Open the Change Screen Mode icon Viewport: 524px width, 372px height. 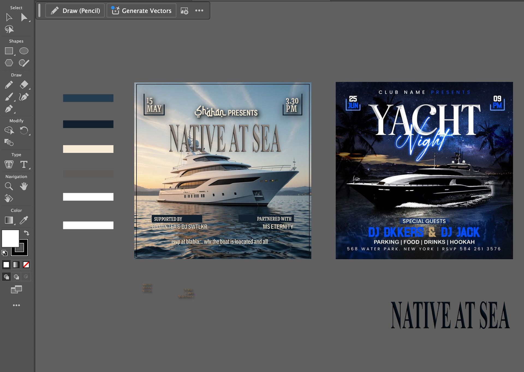click(16, 289)
